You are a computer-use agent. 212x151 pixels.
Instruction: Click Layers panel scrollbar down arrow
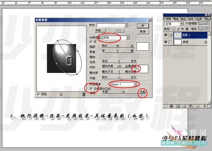209,102
